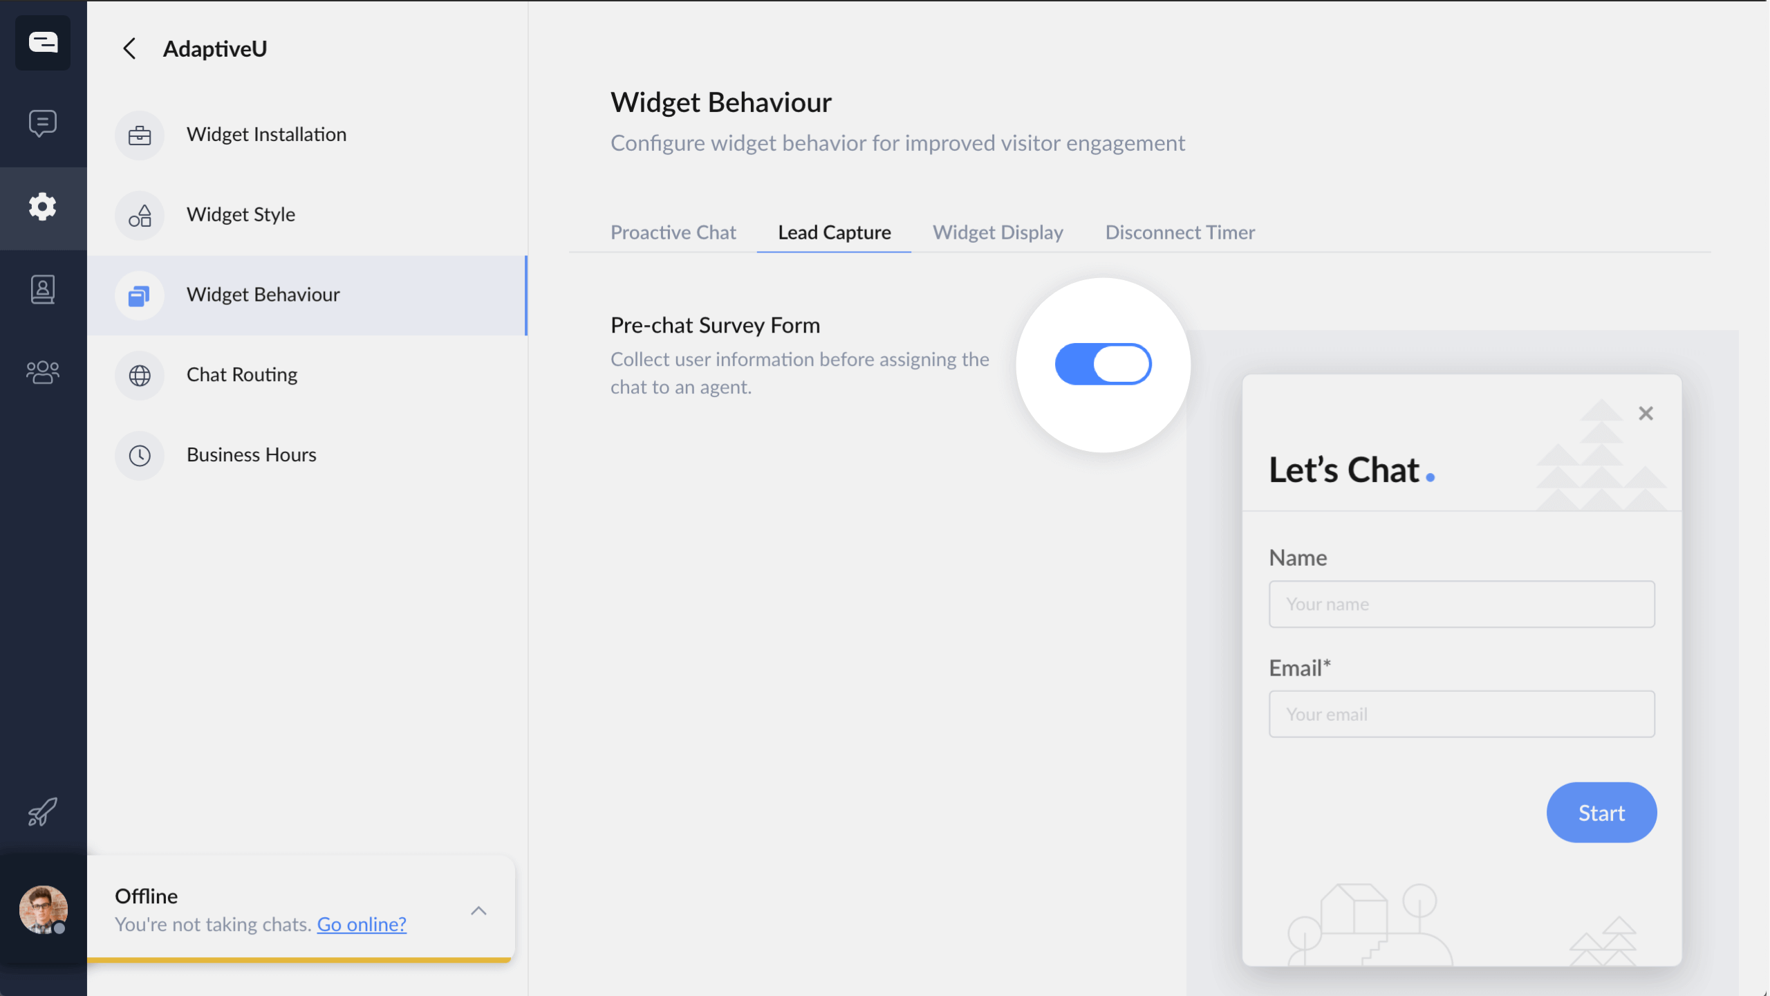Click the Business Hours clock icon
Screen dimensions: 1770x996
(140, 455)
